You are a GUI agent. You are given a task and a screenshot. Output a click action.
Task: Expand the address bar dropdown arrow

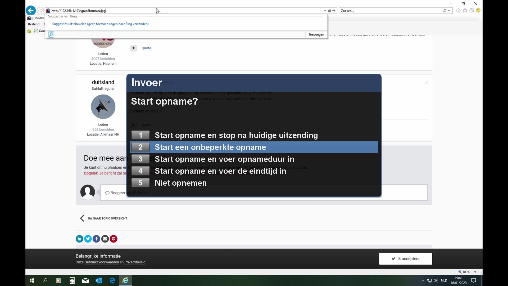tap(325, 11)
